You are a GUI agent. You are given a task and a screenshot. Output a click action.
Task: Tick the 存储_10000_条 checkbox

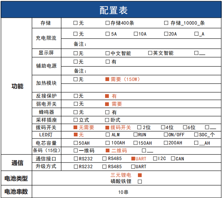[x=166, y=23]
